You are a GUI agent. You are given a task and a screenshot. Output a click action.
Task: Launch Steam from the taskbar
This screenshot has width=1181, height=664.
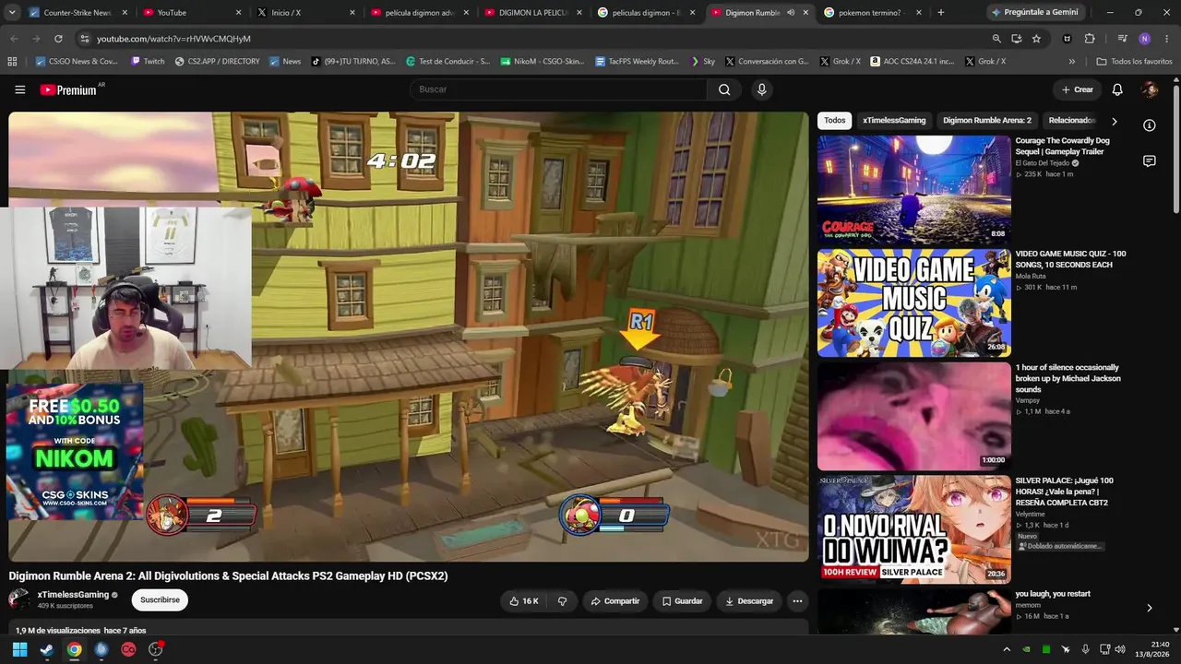pyautogui.click(x=47, y=649)
